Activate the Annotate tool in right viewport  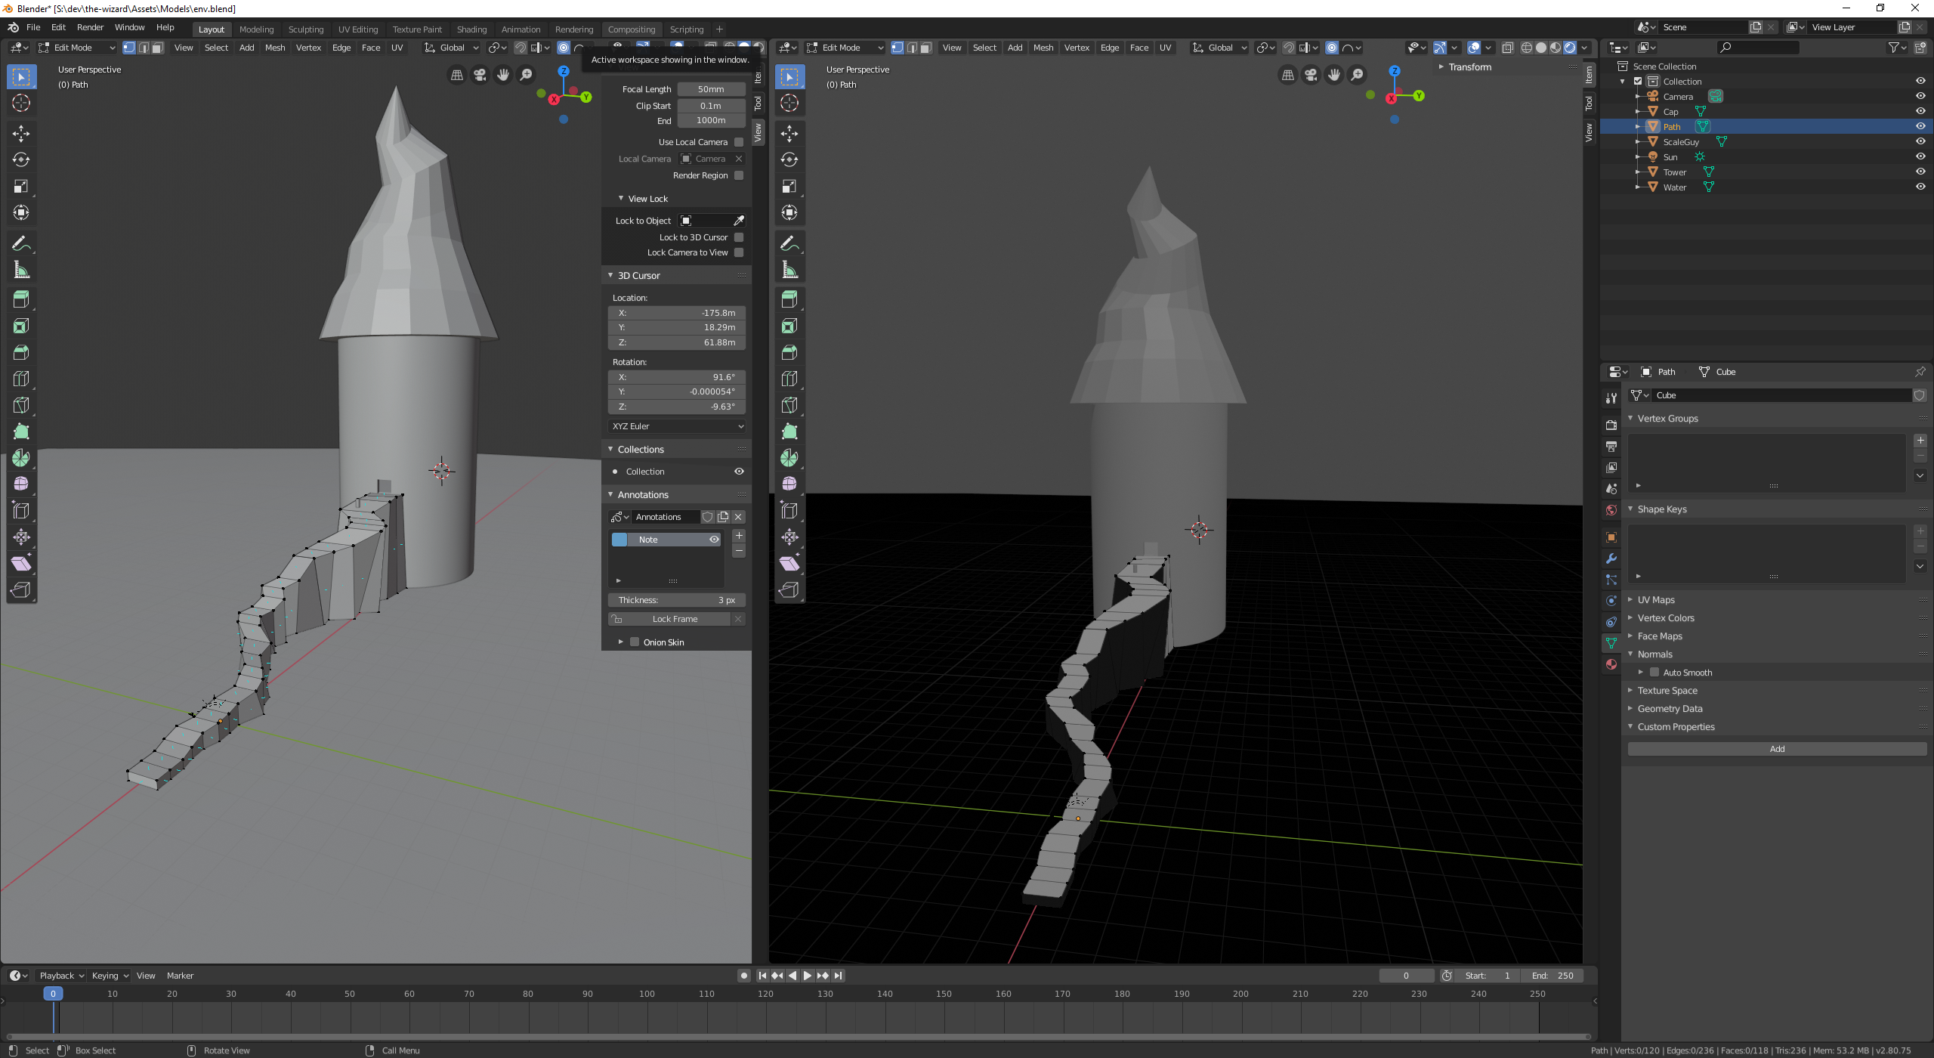point(789,243)
